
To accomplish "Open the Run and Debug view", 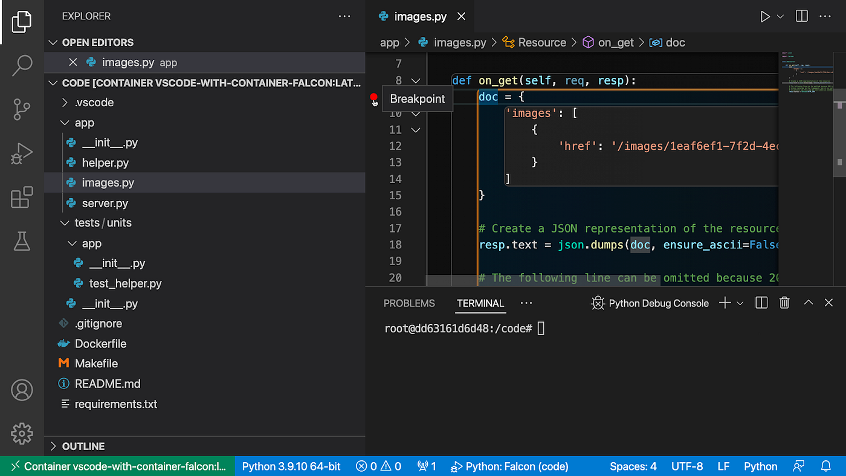I will (x=22, y=153).
